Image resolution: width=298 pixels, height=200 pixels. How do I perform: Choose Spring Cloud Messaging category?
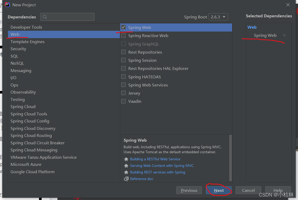[64, 150]
